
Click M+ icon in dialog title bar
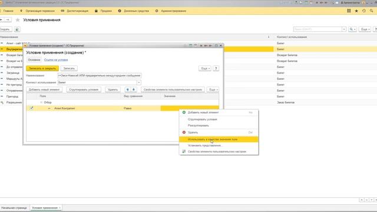coord(206,46)
